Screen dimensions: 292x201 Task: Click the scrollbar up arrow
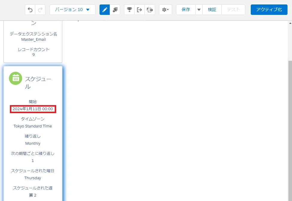[x=290, y=23]
